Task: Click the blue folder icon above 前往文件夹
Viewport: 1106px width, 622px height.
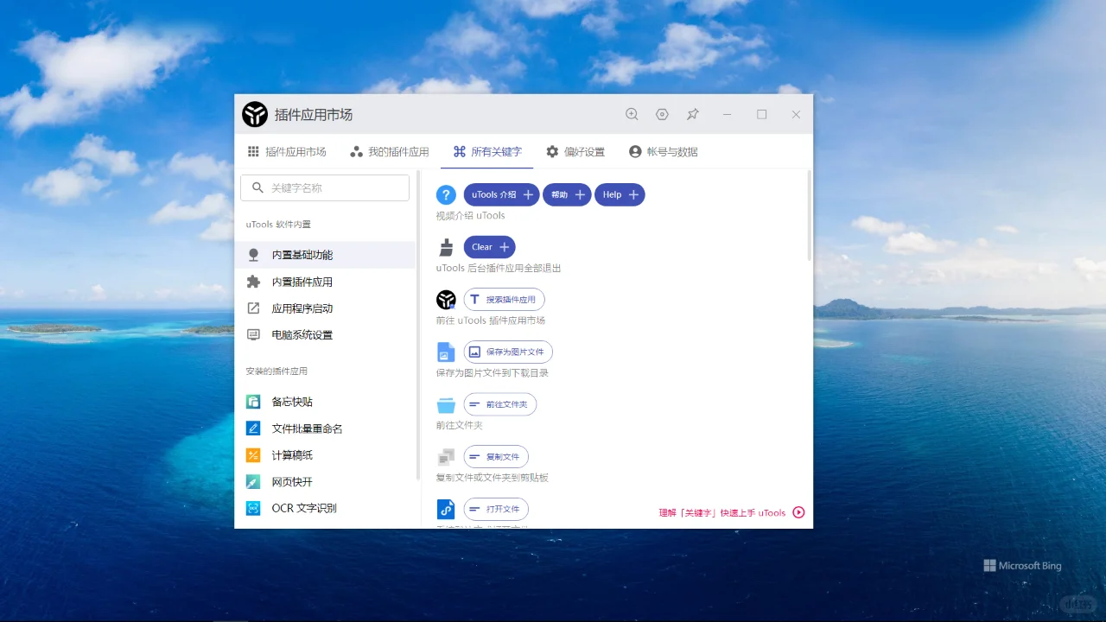Action: [446, 403]
